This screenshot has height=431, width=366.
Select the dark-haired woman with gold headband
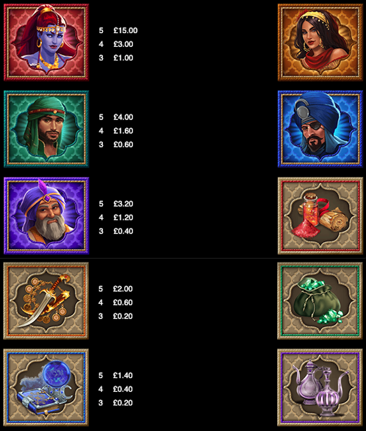coord(320,43)
